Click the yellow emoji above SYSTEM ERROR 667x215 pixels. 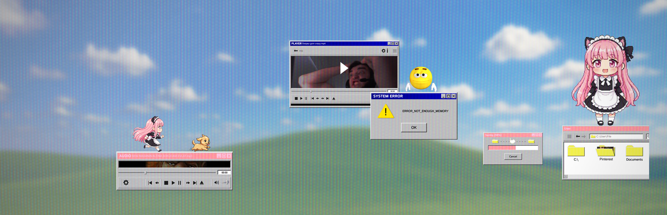pyautogui.click(x=421, y=78)
